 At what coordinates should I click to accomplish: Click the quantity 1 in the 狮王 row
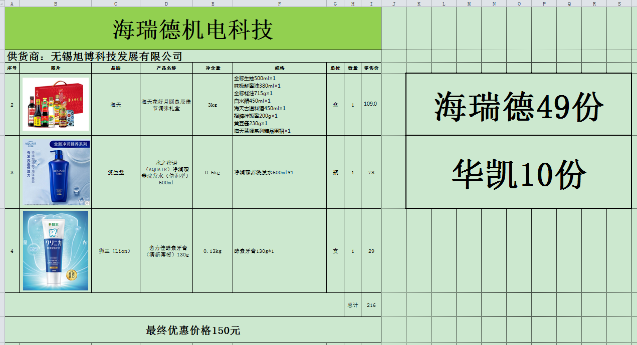pyautogui.click(x=353, y=251)
